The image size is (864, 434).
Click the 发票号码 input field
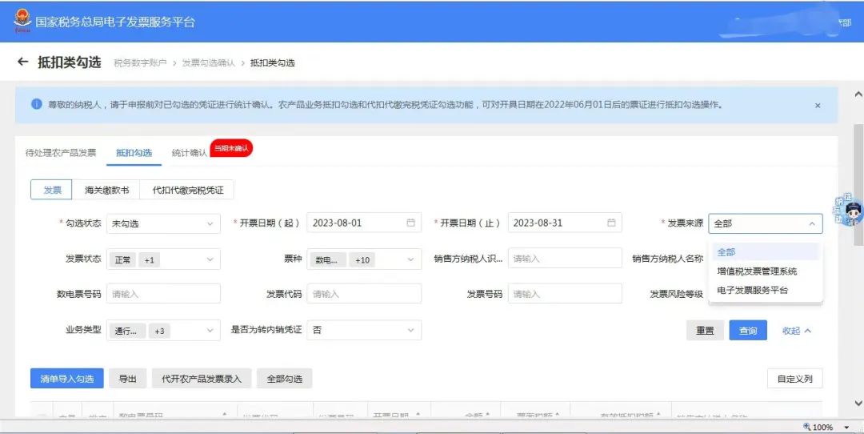tap(565, 294)
